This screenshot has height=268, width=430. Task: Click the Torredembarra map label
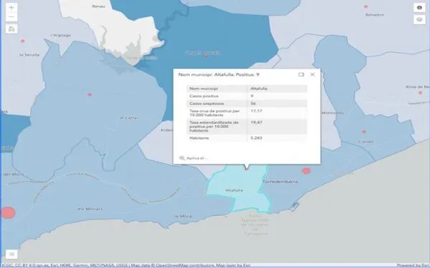[280, 182]
